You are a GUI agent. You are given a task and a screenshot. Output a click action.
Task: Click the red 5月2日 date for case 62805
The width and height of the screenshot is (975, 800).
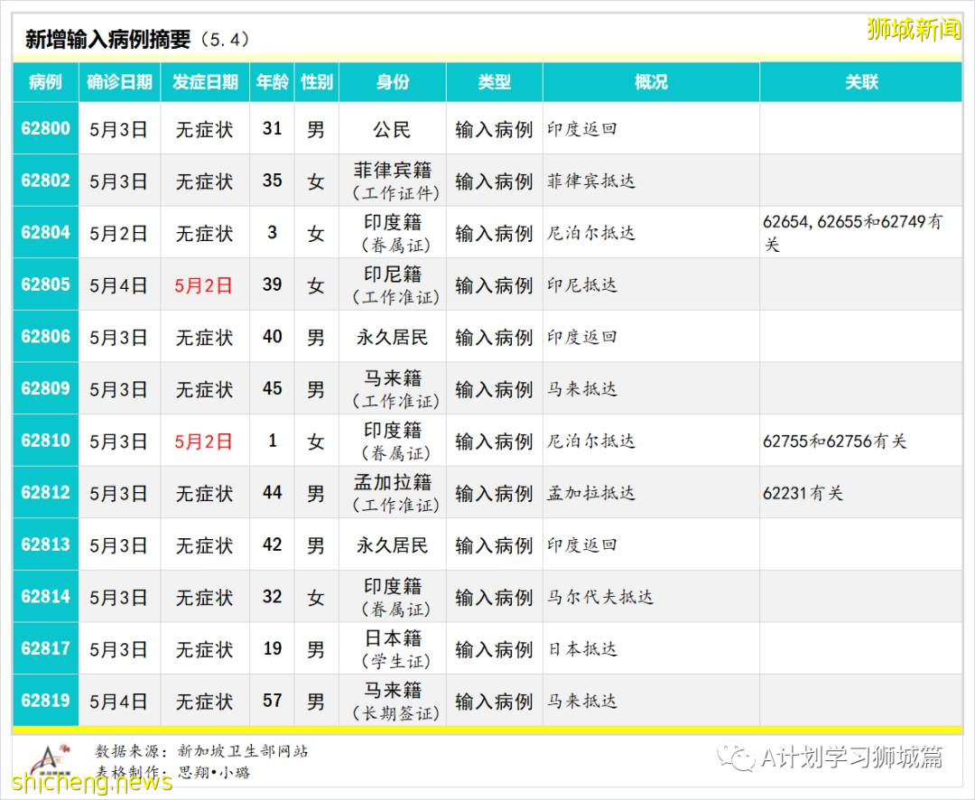click(204, 284)
